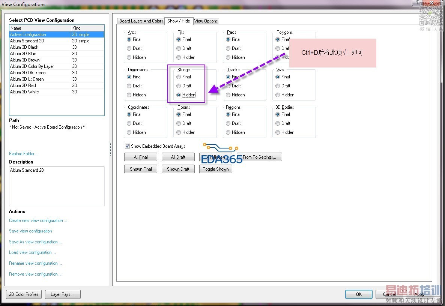Set Strings to Draft
Screen dimensions: 445x306
[x=179, y=86]
